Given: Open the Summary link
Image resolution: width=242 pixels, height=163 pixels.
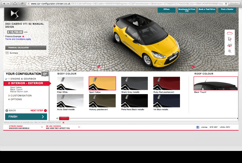Looking at the screenshot, I should point(12,53).
